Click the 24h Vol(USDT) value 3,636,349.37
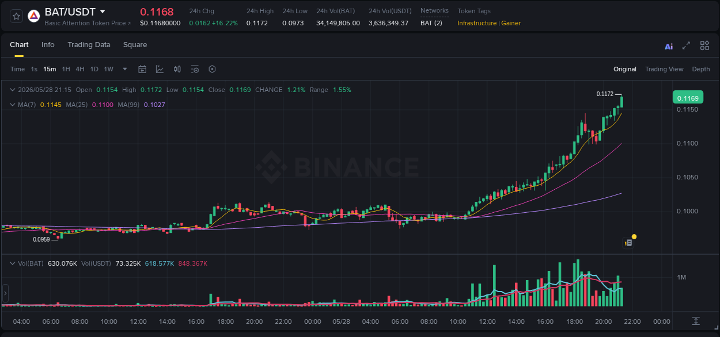Viewport: 720px width, 337px height. point(389,23)
